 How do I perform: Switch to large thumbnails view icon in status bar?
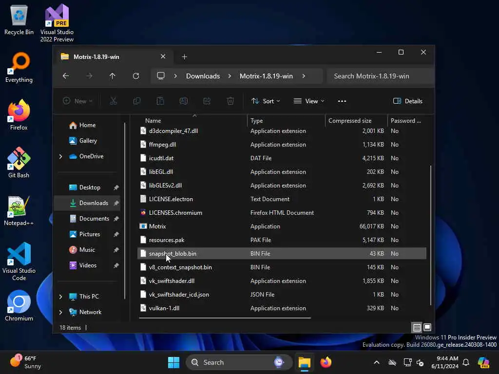pyautogui.click(x=427, y=327)
